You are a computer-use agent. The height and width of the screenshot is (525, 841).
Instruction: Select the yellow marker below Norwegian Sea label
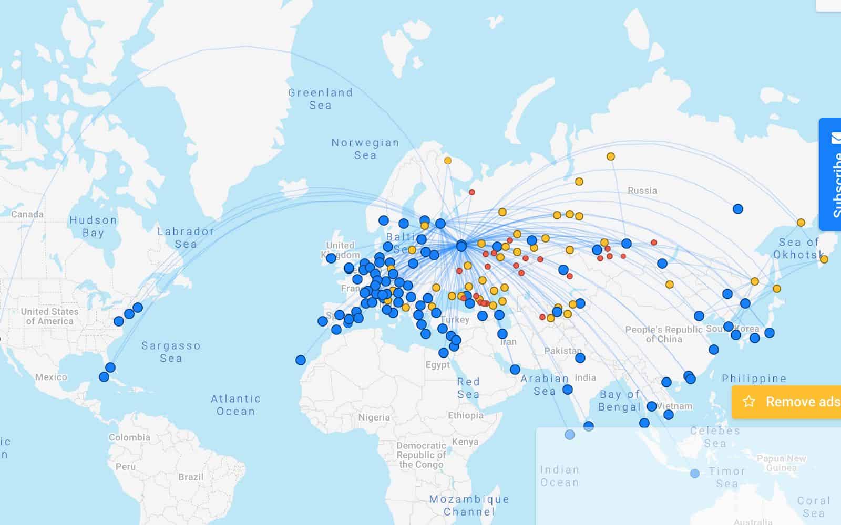pos(448,161)
